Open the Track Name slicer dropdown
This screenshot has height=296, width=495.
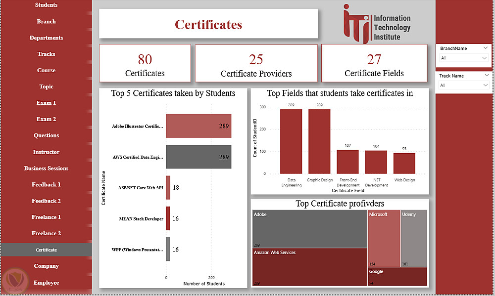pos(464,85)
